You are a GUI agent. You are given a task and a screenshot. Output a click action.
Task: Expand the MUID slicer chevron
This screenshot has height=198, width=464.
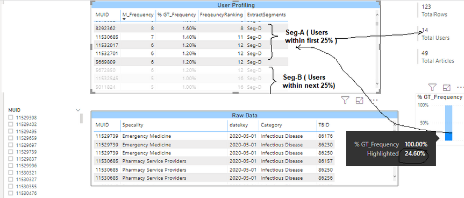click(x=78, y=110)
